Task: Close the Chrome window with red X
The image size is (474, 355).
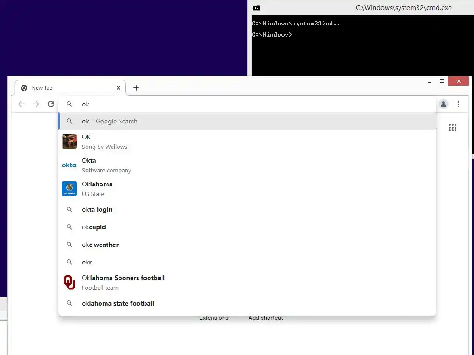Action: [x=459, y=81]
